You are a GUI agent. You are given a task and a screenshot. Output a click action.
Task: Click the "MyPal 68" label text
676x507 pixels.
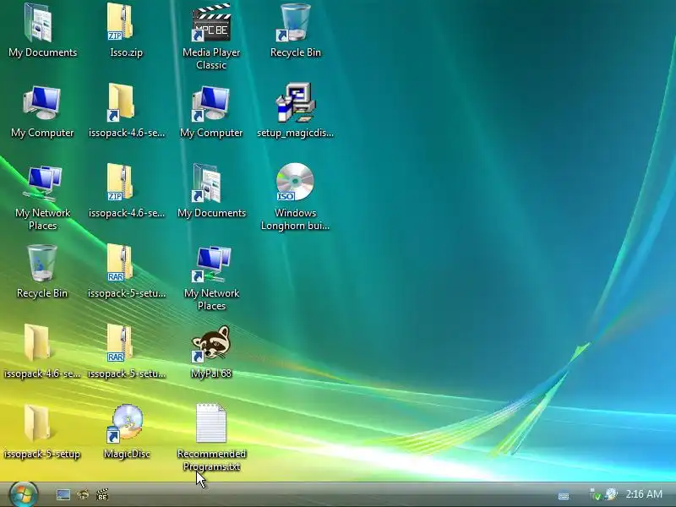point(211,373)
